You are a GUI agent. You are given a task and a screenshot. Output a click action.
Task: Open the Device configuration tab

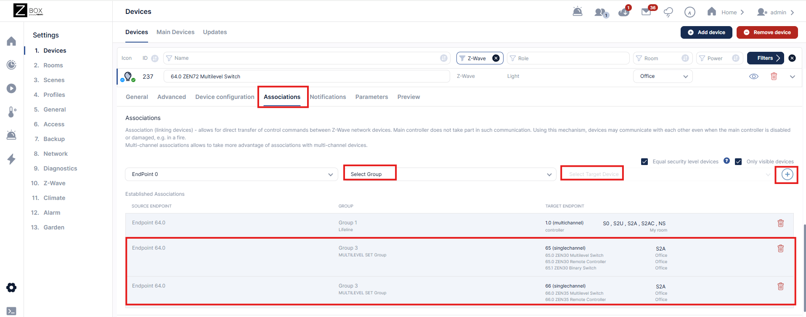click(x=225, y=97)
